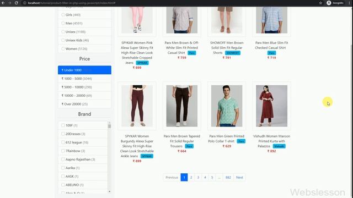The width and height of the screenshot is (353, 198).
Task: Click the brand list scroll-down arrow
Action: pos(109,192)
